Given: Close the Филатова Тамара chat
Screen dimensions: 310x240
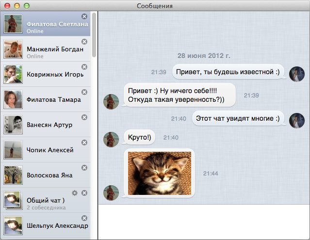Looking at the screenshot, I should [x=84, y=92].
